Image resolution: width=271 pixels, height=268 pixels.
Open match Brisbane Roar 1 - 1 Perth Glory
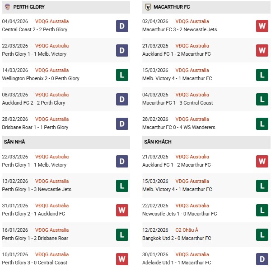point(35,127)
